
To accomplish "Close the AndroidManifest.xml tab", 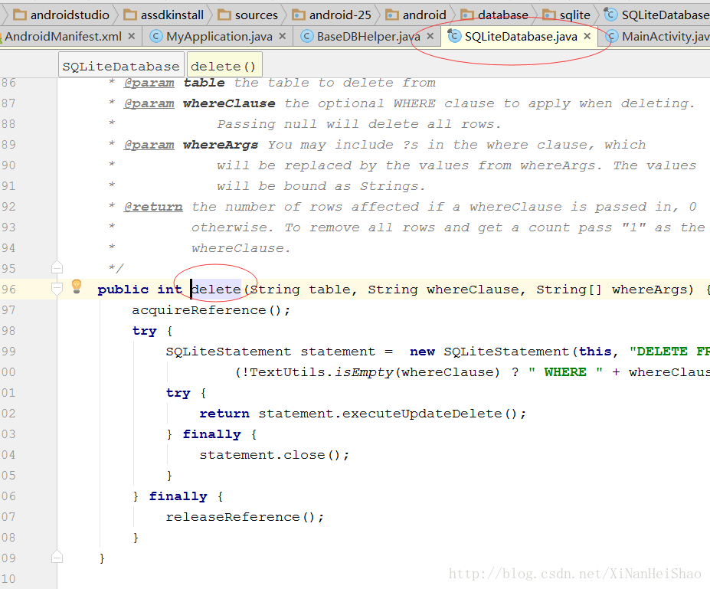I will coord(131,36).
